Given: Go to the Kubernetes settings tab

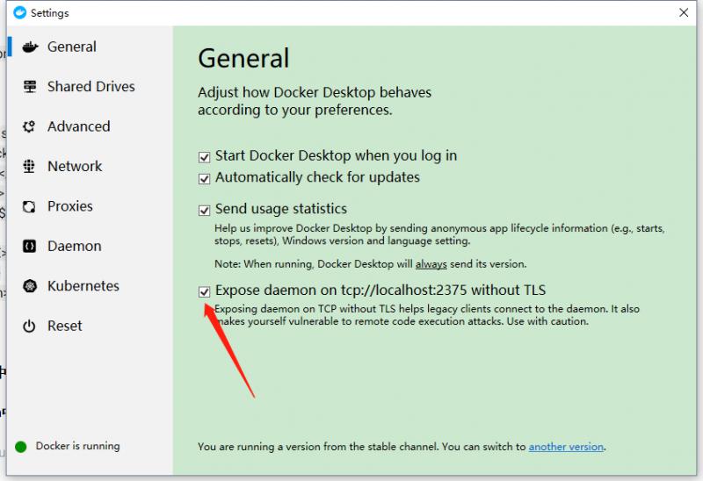Looking at the screenshot, I should 83,286.
